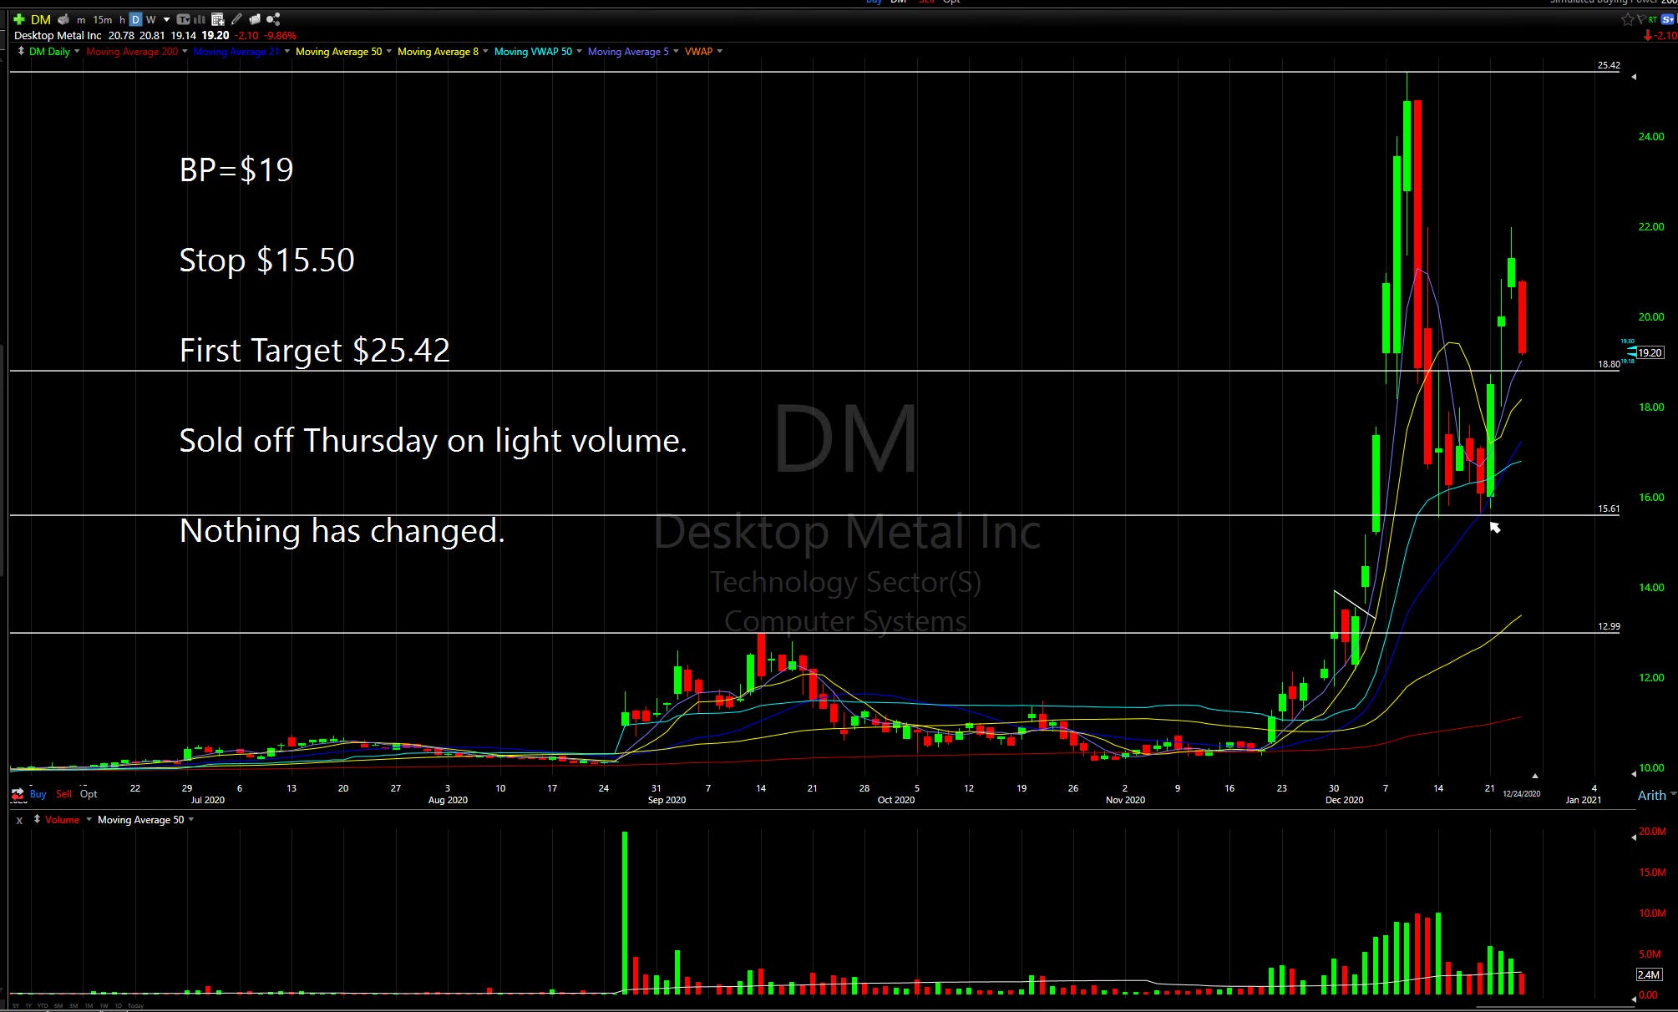Click the share chart icon
Image resolution: width=1678 pixels, height=1012 pixels.
coord(273,19)
